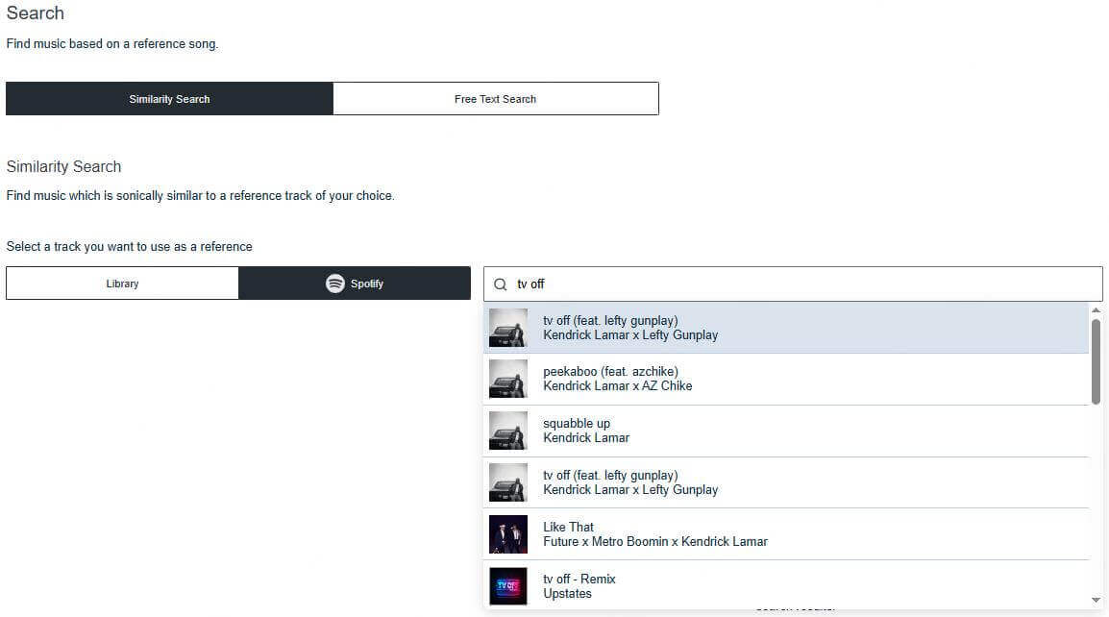Click the magnifying glass search icon
Image resolution: width=1109 pixels, height=617 pixels.
click(500, 284)
